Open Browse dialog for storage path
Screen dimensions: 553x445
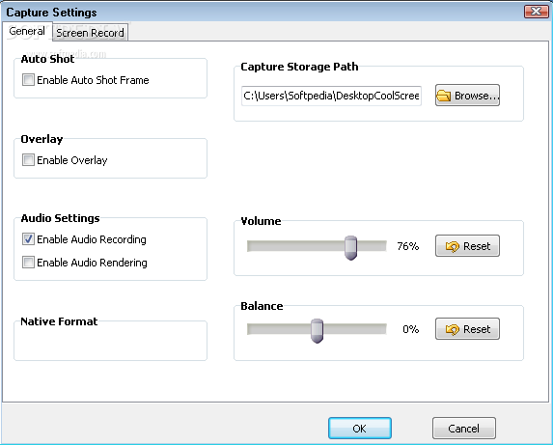pyautogui.click(x=467, y=96)
